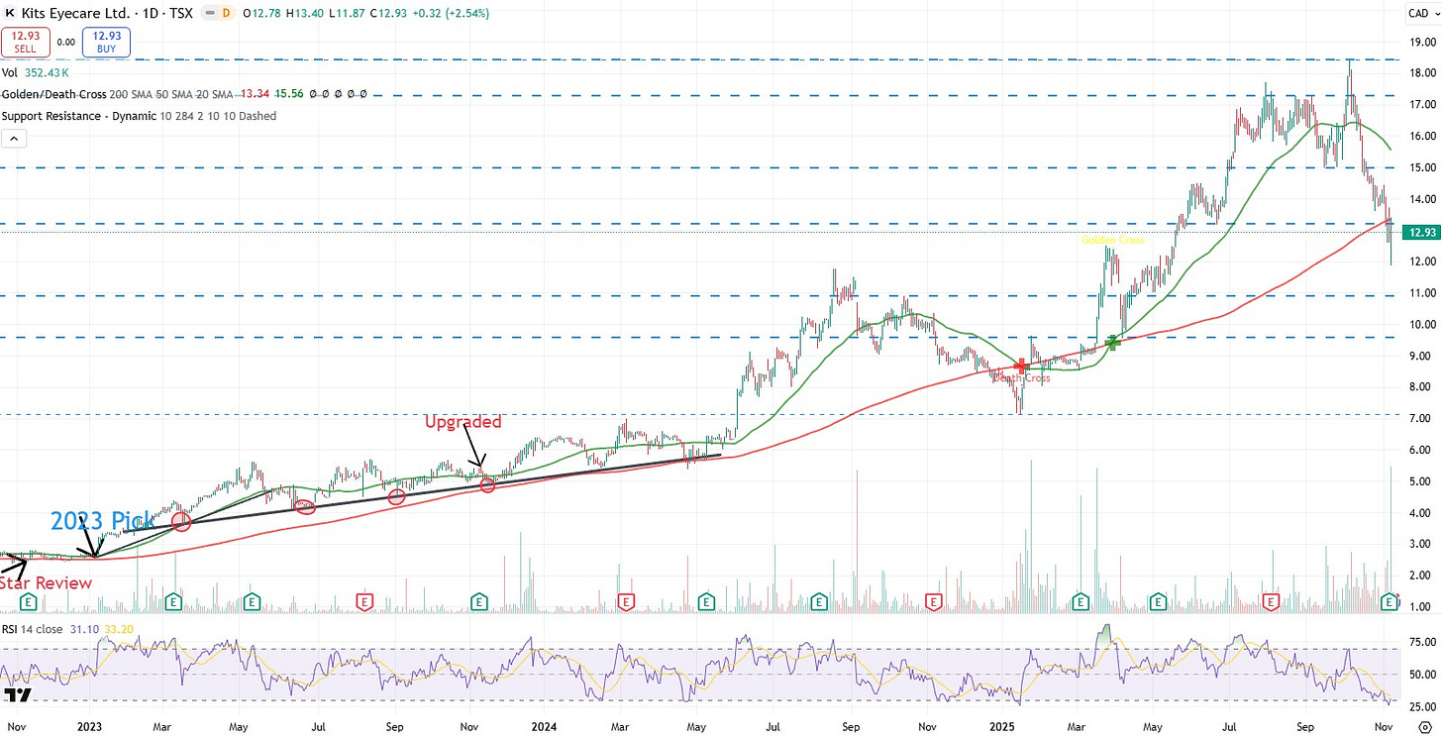This screenshot has height=737, width=1442.
Task: Click the 15.00 price scale label
Action: click(x=1421, y=167)
